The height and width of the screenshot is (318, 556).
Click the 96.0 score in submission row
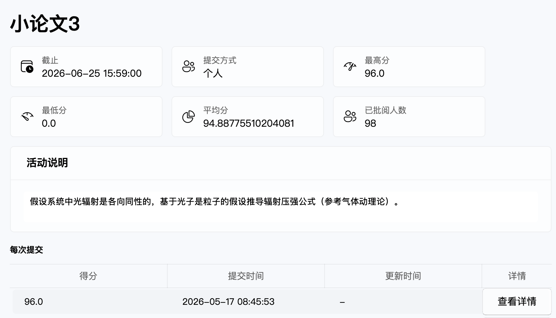click(x=33, y=301)
